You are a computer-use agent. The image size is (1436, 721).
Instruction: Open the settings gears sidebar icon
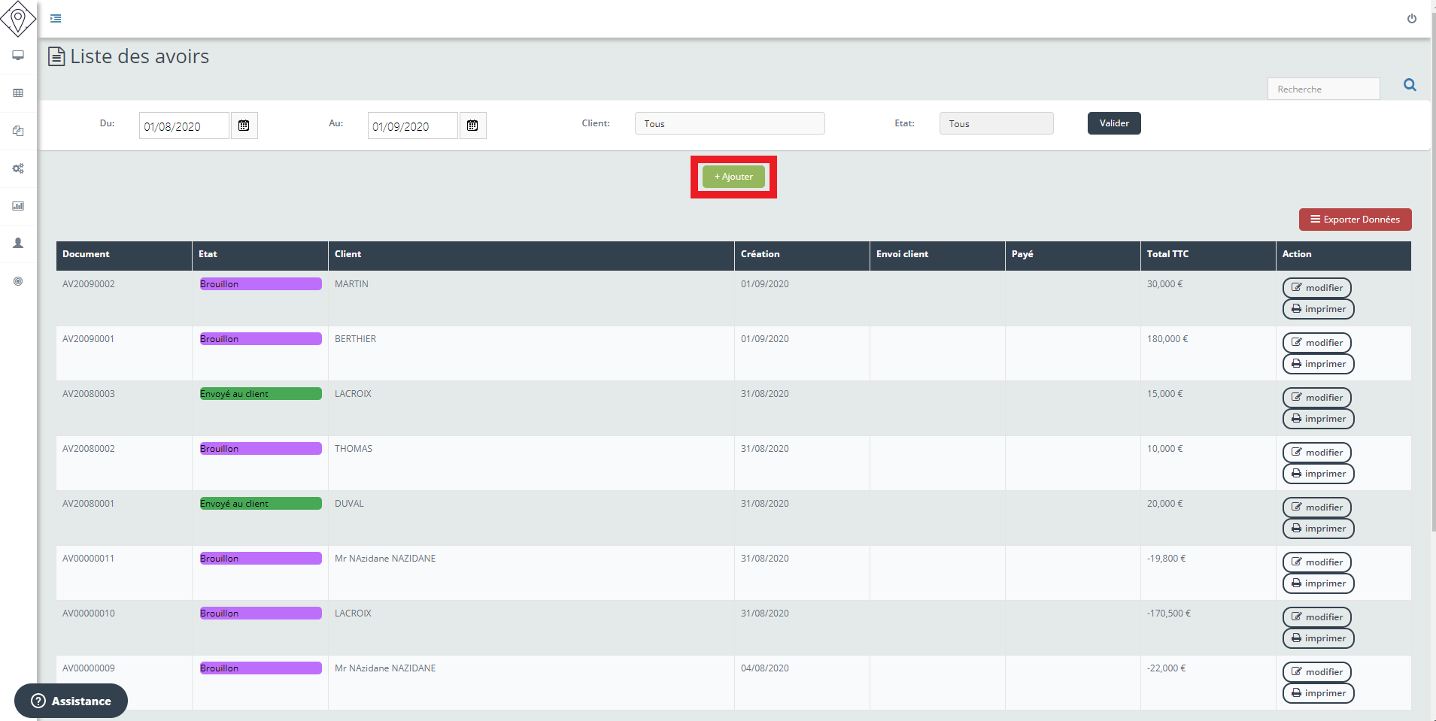tap(18, 168)
